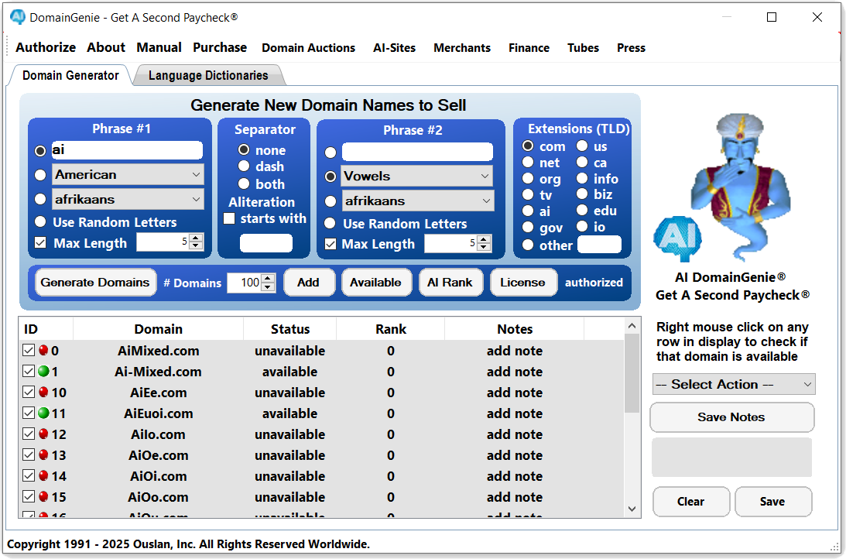Click the red status dot for AiEe.com

(x=43, y=393)
